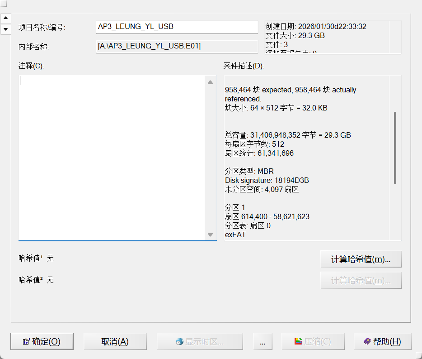This screenshot has width=422, height=359.
Task: Click the 注释(C): label
Action: pos(31,66)
